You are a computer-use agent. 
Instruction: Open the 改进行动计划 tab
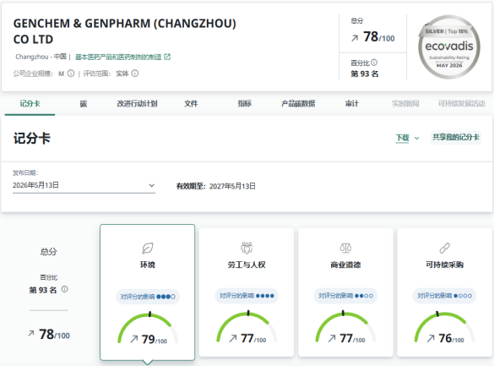click(137, 104)
